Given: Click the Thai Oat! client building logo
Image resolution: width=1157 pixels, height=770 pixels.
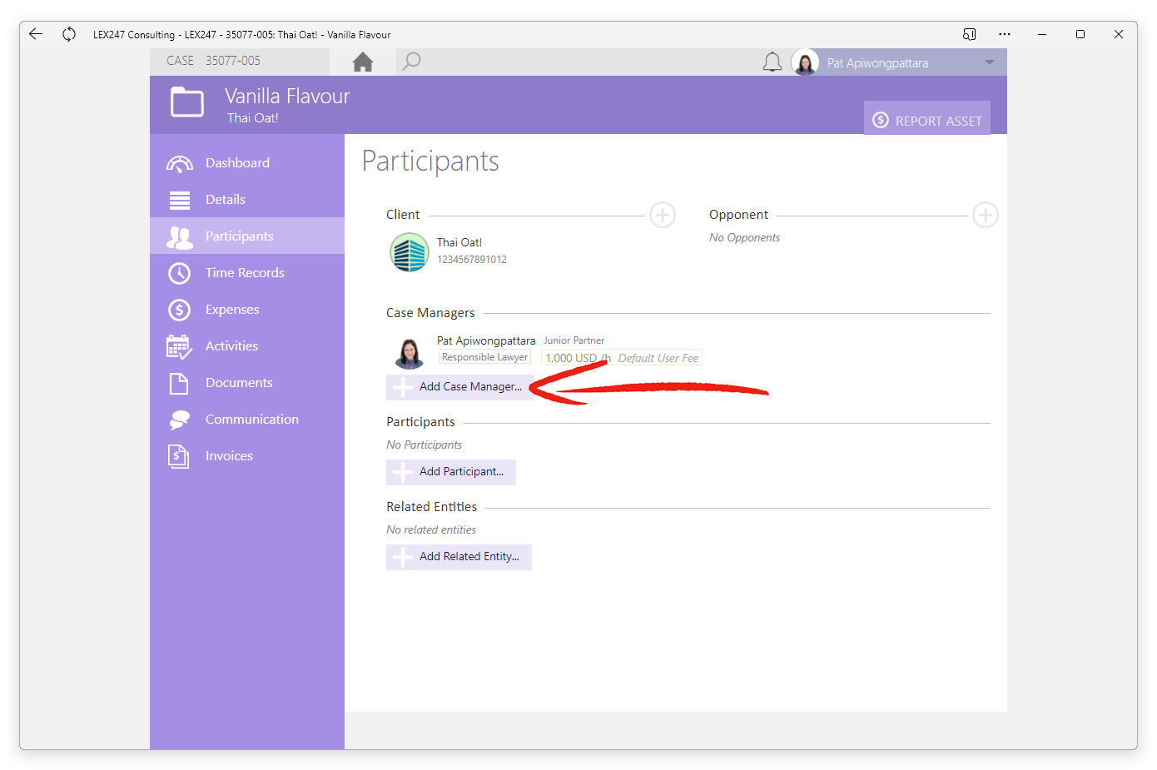Looking at the screenshot, I should point(410,252).
